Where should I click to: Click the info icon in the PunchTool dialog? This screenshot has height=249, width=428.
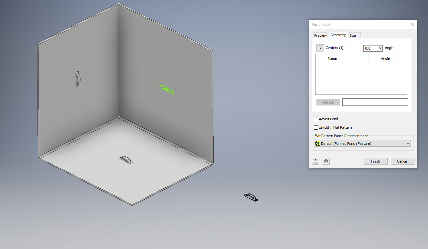tap(326, 161)
